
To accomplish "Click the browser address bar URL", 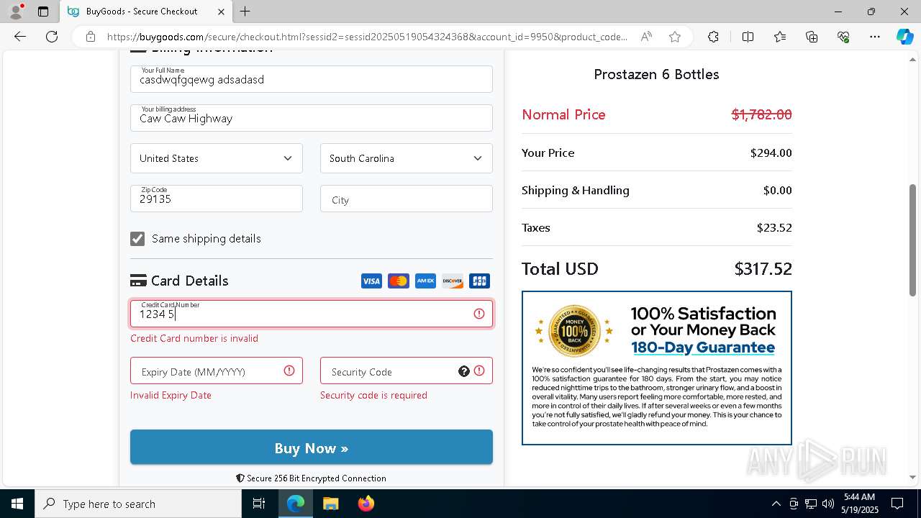I will [x=367, y=37].
